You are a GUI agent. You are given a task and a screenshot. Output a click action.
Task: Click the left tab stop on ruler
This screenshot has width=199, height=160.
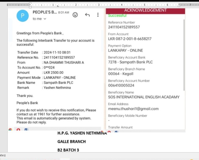[x=58, y=6]
